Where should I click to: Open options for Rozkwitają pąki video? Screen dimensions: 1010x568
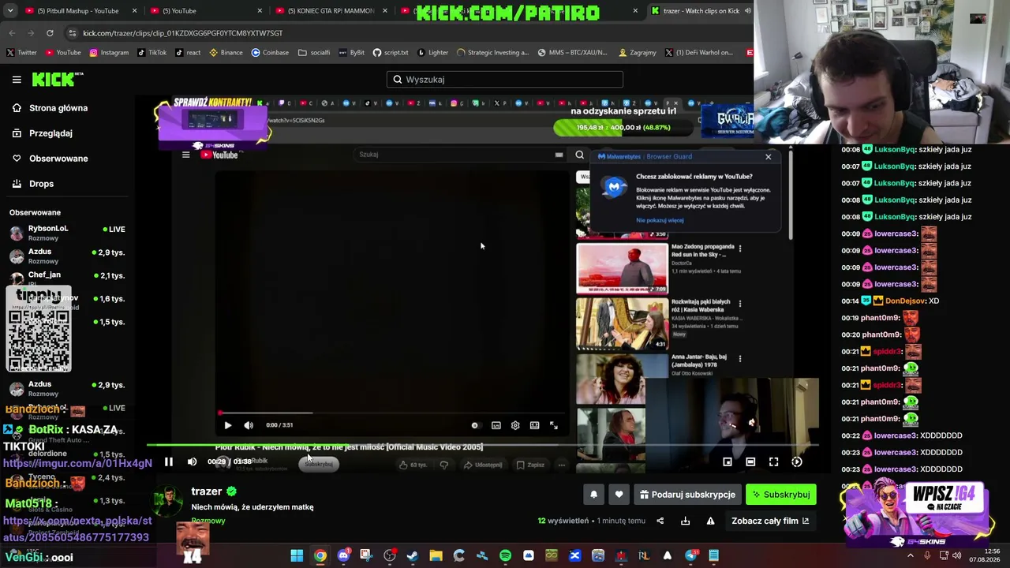pos(739,304)
